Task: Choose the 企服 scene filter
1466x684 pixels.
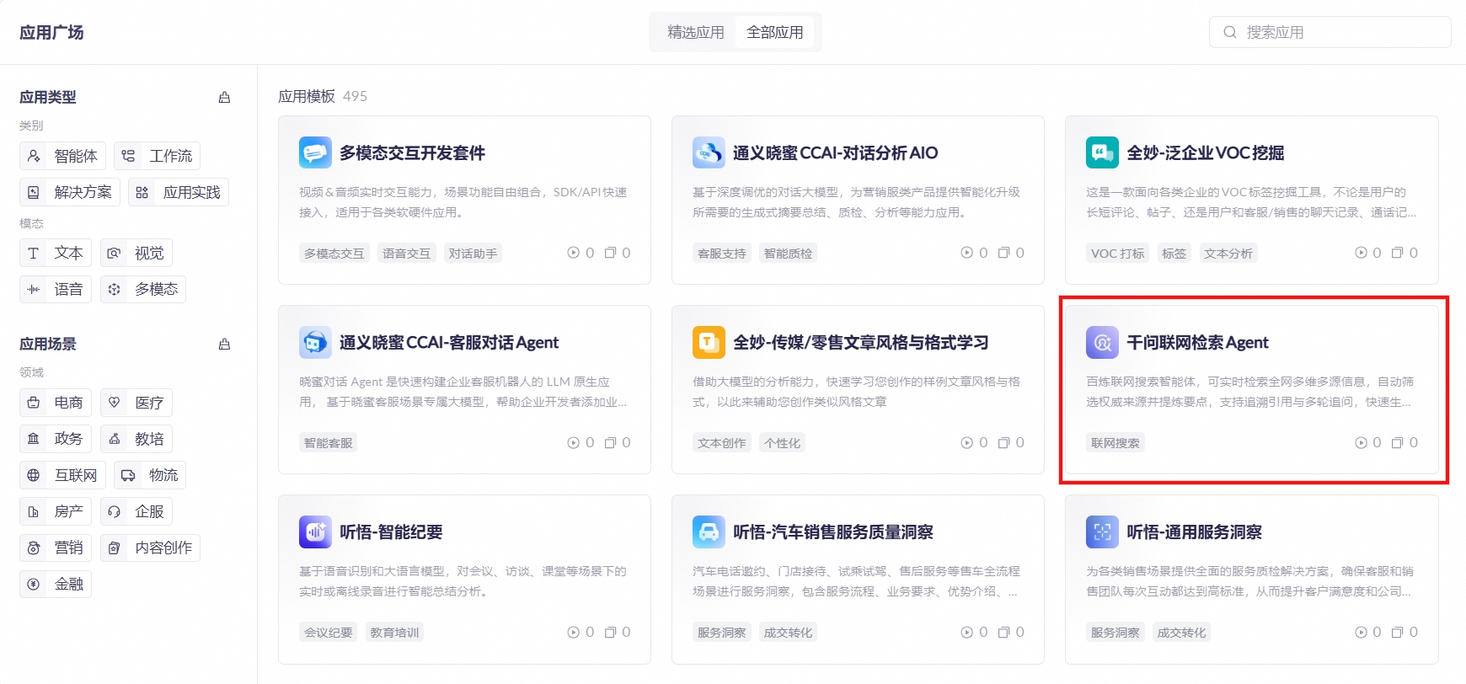Action: 136,511
